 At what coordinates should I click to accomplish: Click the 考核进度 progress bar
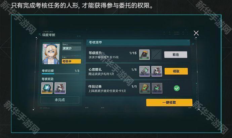[61, 74]
